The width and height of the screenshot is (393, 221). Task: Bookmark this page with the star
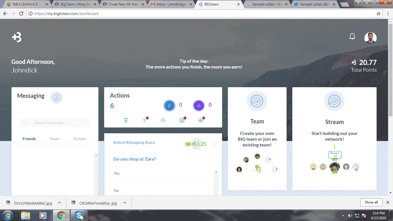[x=379, y=14]
